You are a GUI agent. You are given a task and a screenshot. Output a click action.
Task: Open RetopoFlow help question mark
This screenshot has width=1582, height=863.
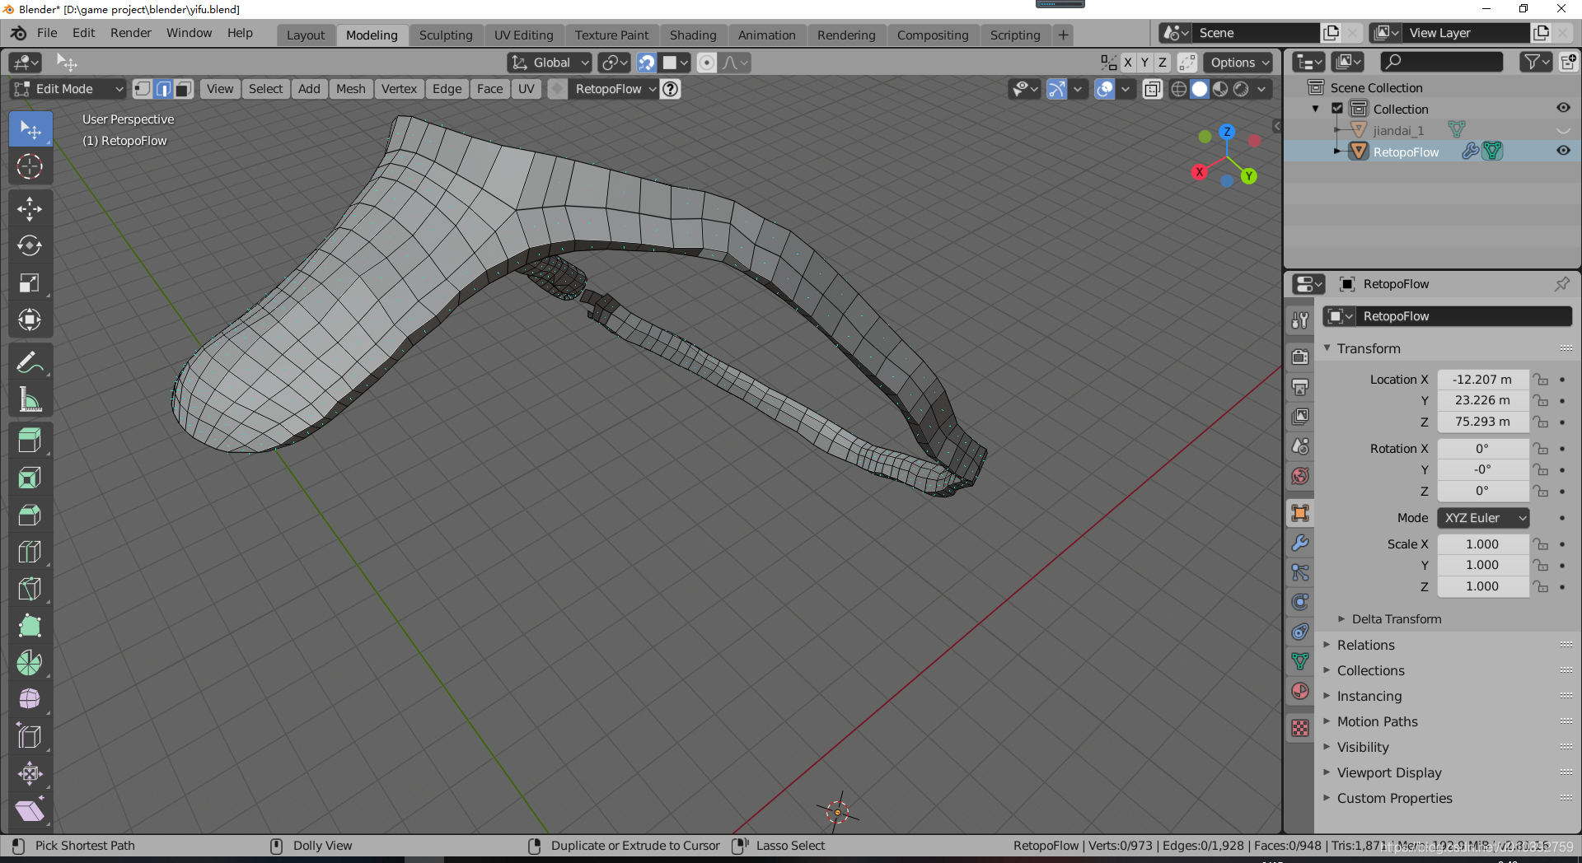pyautogui.click(x=671, y=89)
